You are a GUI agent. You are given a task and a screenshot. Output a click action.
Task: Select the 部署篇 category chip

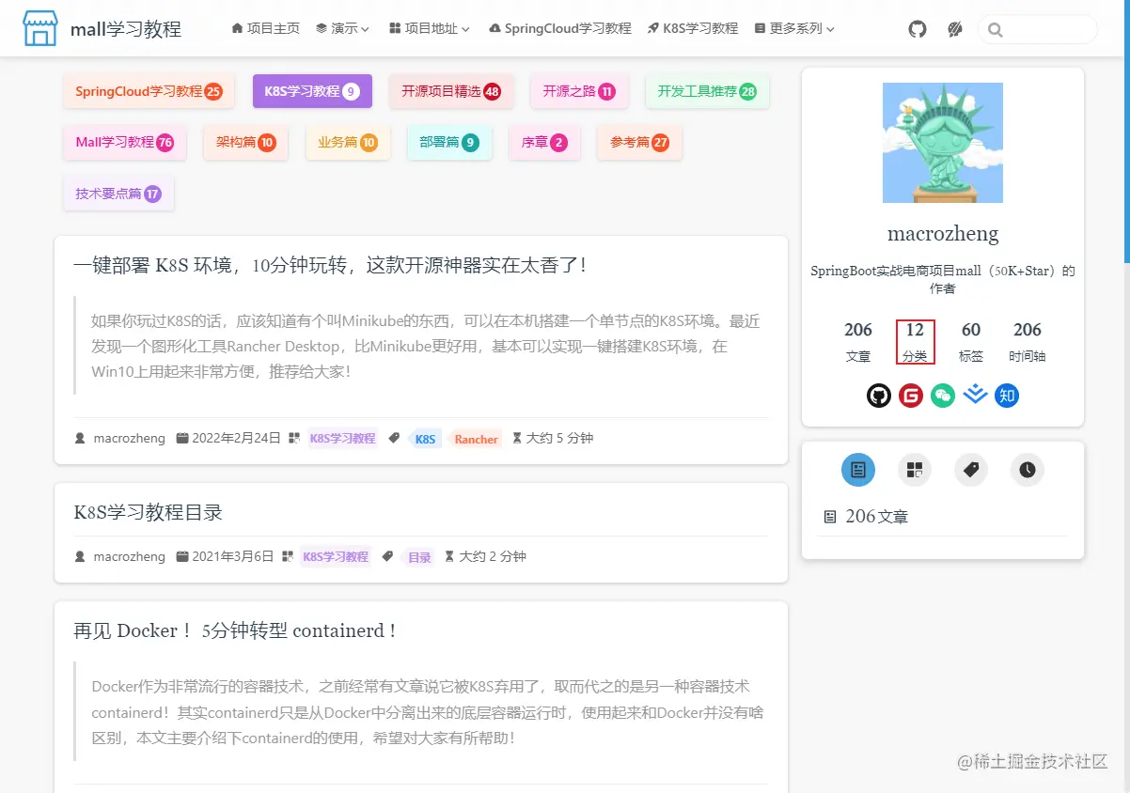pyautogui.click(x=449, y=142)
